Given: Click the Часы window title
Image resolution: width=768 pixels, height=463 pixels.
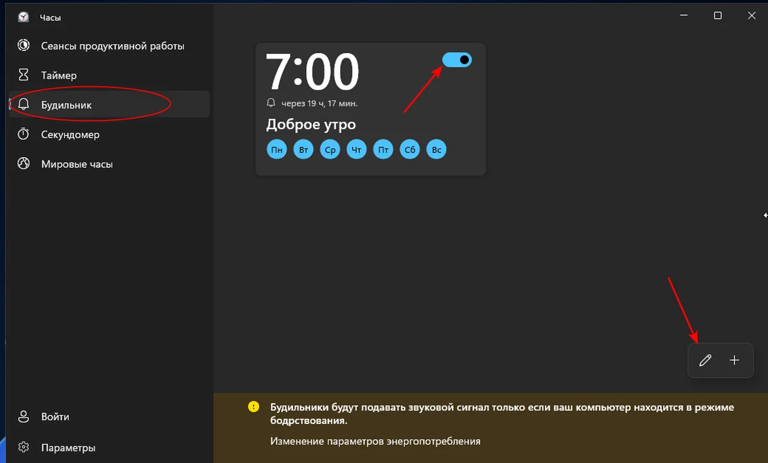Looking at the screenshot, I should [x=50, y=18].
